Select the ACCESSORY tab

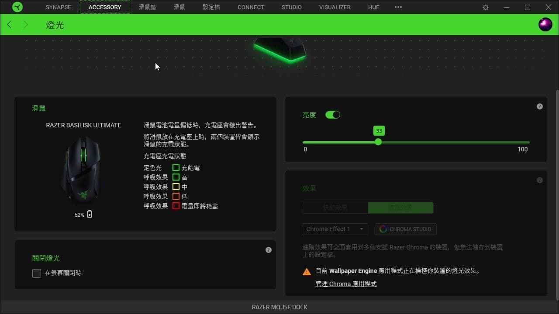point(105,7)
